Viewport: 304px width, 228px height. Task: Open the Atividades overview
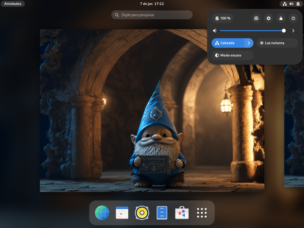[12, 4]
